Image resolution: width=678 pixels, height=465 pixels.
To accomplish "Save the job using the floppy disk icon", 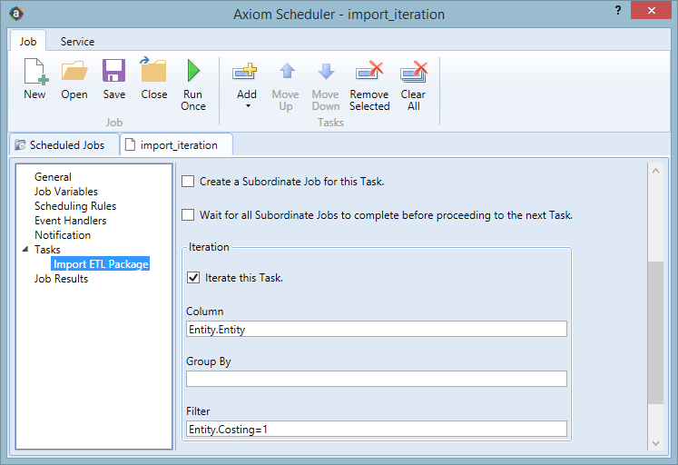I will (113, 71).
